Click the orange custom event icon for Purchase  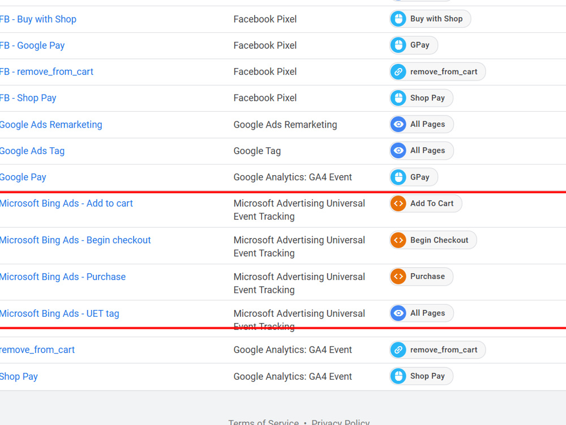[398, 277]
